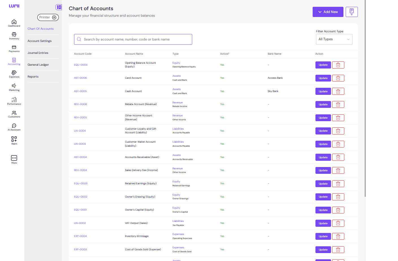Delete the EQU-0004 account row

338,65
